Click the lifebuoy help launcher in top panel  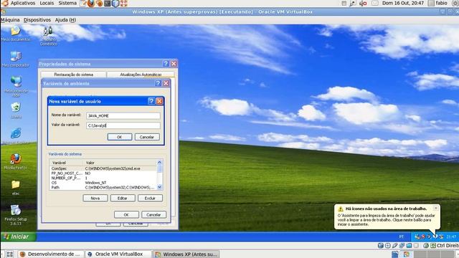click(x=124, y=3)
